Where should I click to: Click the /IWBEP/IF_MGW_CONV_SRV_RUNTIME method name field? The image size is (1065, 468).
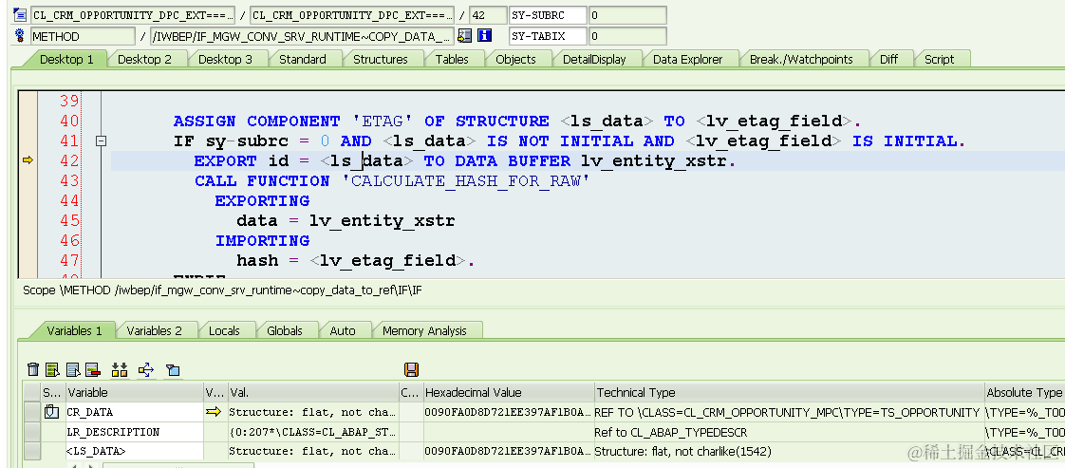(x=302, y=36)
